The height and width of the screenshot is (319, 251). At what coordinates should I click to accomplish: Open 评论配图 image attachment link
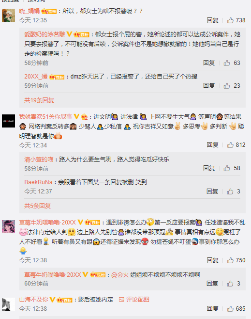coord(134,299)
